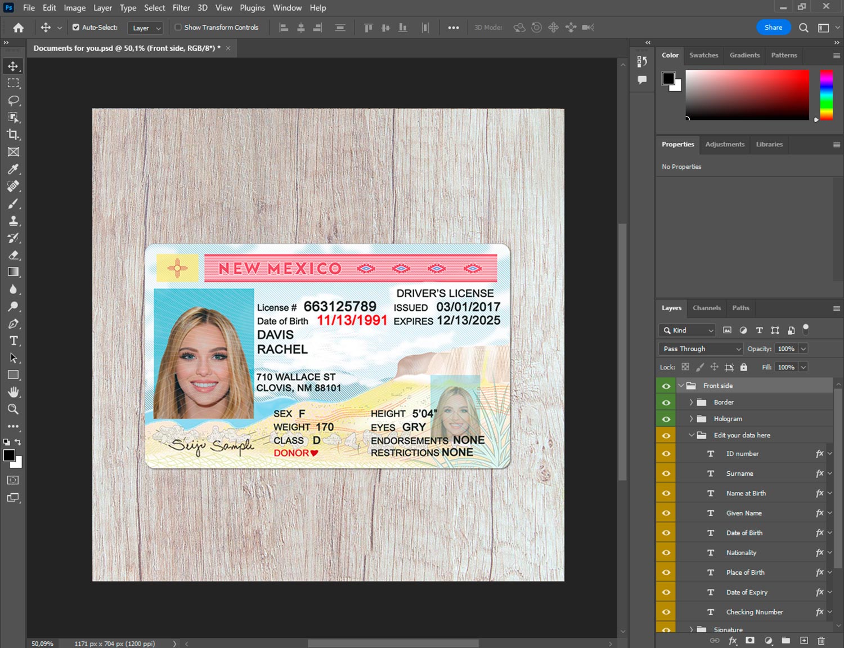844x648 pixels.
Task: Click the delete layer trash icon
Action: 821,641
